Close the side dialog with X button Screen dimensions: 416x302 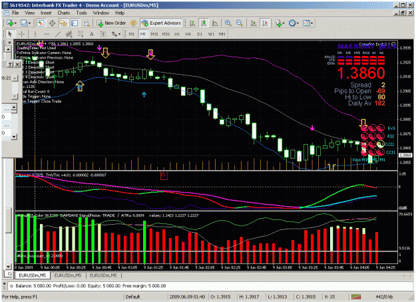17,65
